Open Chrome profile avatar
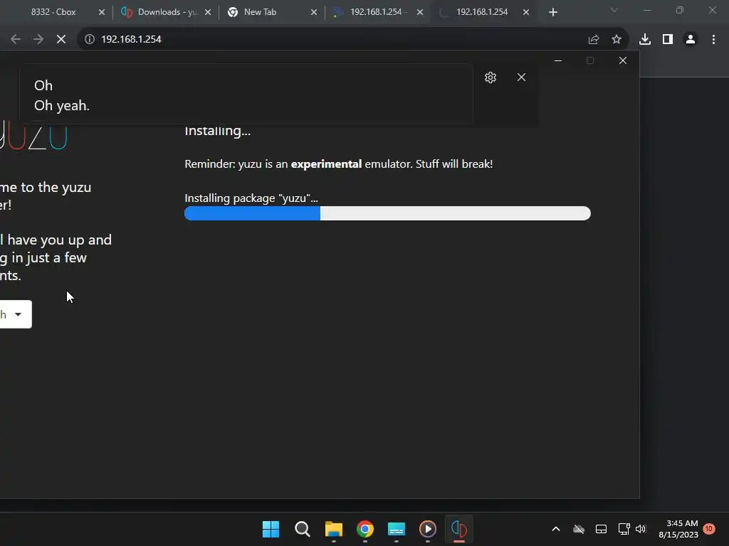 coord(691,40)
